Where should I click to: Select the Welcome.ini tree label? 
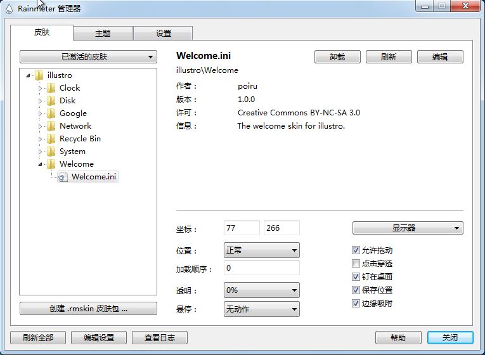(x=94, y=177)
